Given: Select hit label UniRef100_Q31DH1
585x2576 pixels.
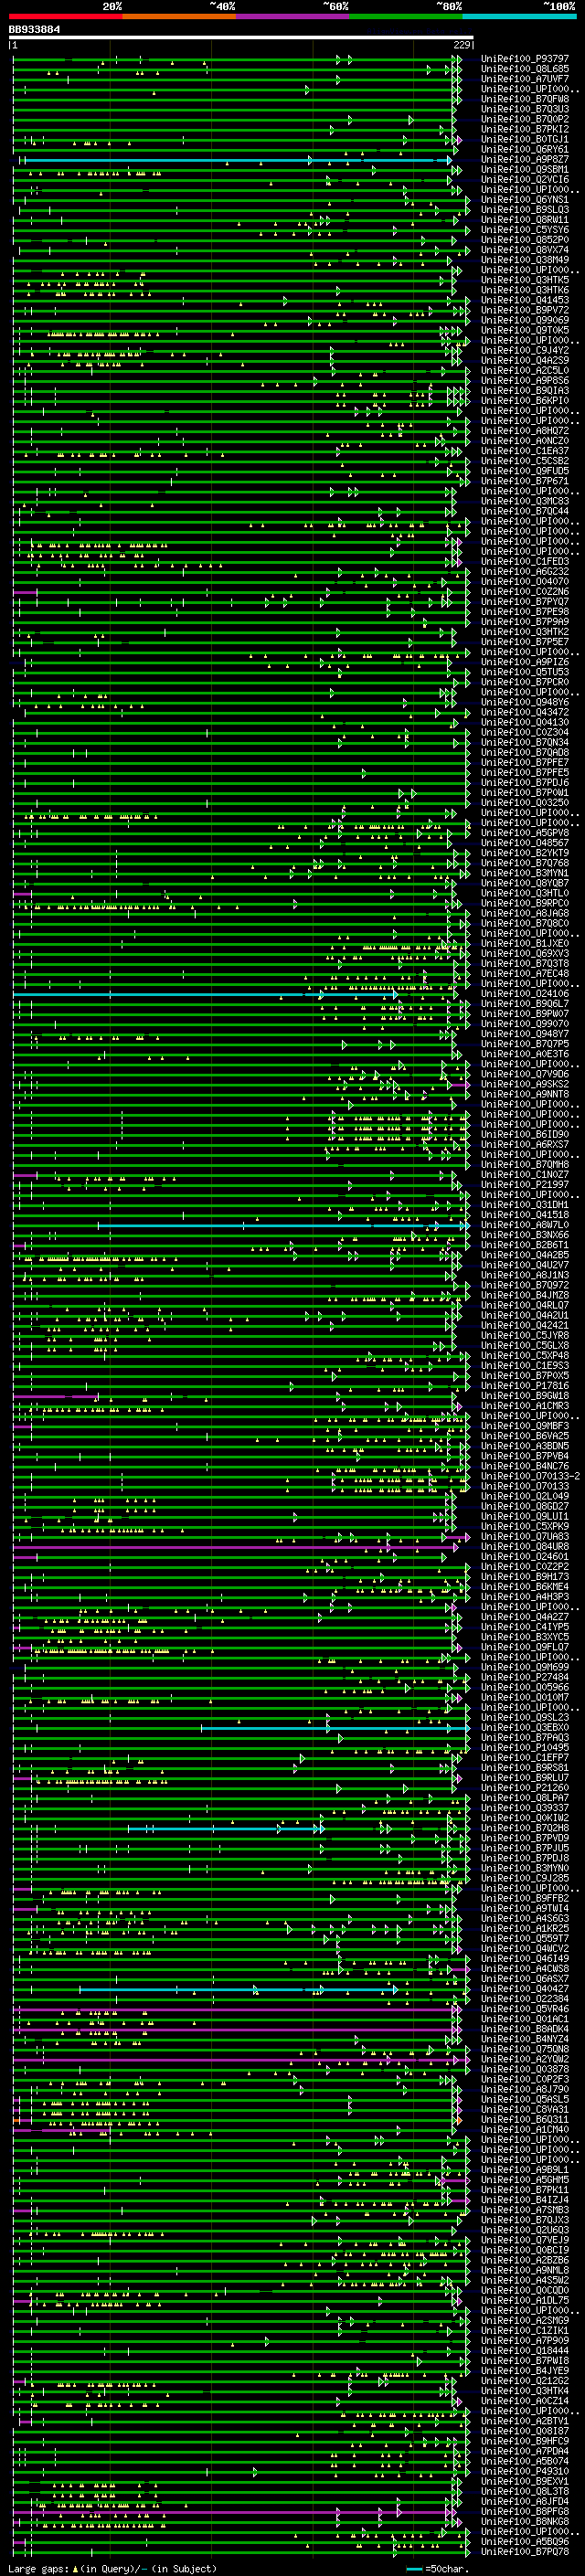Looking at the screenshot, I should [525, 1204].
